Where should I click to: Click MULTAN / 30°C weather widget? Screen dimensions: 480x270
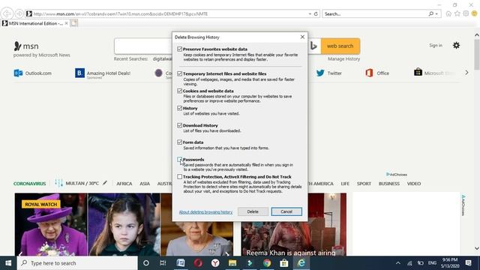pos(77,183)
